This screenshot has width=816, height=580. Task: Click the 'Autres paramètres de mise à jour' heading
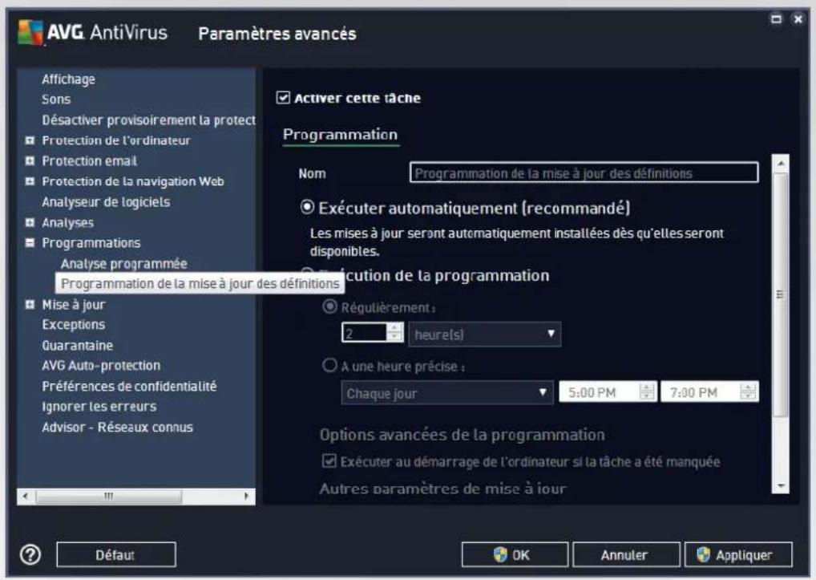click(x=442, y=489)
